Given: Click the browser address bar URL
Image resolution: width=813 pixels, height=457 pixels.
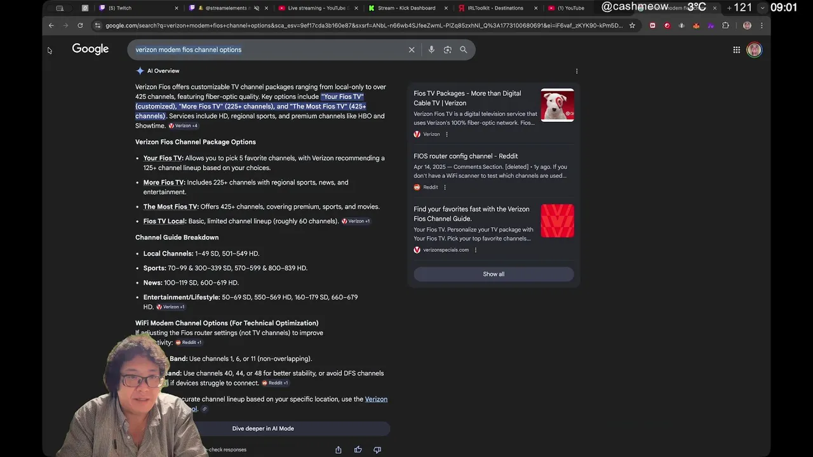Looking at the screenshot, I should (x=363, y=25).
